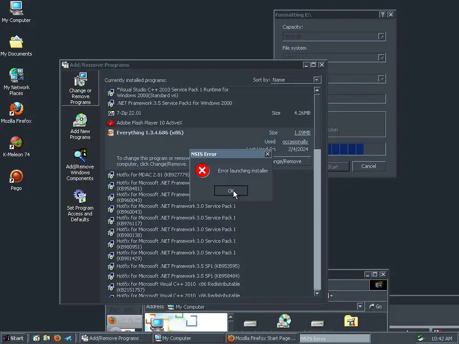Expand the Address bar dropdown in My Computer
The width and height of the screenshot is (459, 344).
click(360, 306)
